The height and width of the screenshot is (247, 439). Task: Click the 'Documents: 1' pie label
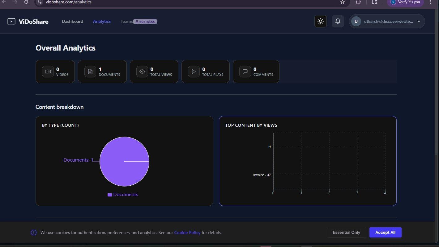click(x=78, y=160)
